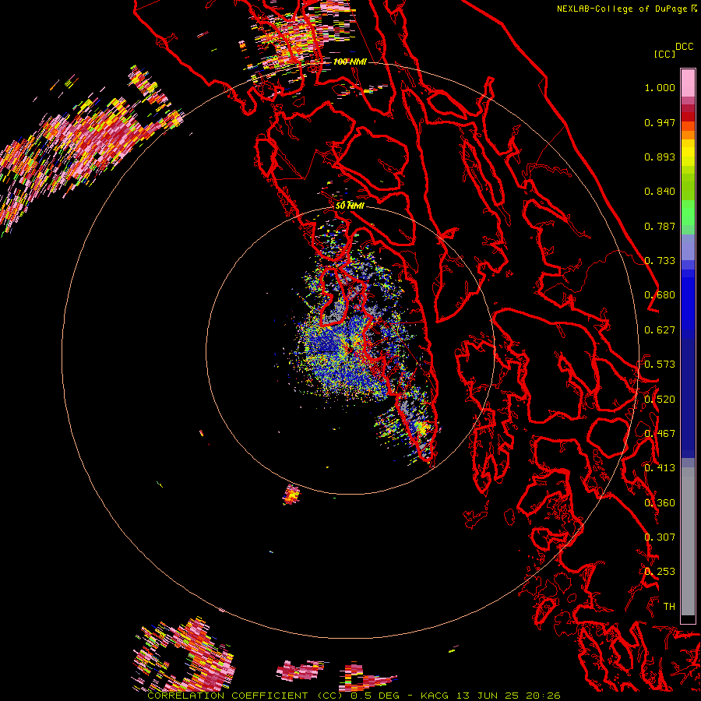Select the 0.307 legend value
The width and height of the screenshot is (701, 701).
pos(660,537)
